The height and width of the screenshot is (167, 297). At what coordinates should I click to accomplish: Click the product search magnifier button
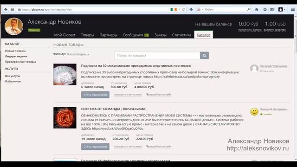tap(204, 56)
